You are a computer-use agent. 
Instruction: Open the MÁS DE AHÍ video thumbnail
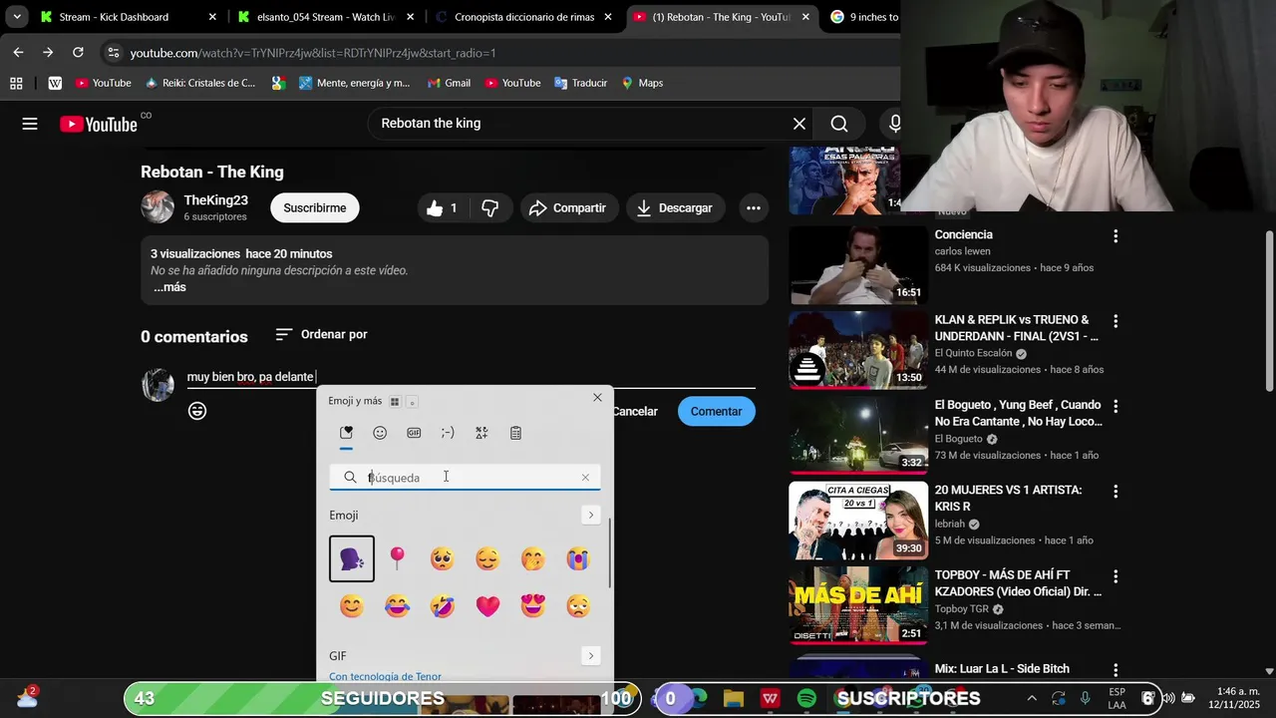[x=858, y=605]
